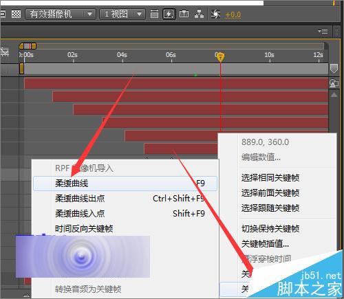Open the timeline panel menu icon

click(323, 31)
